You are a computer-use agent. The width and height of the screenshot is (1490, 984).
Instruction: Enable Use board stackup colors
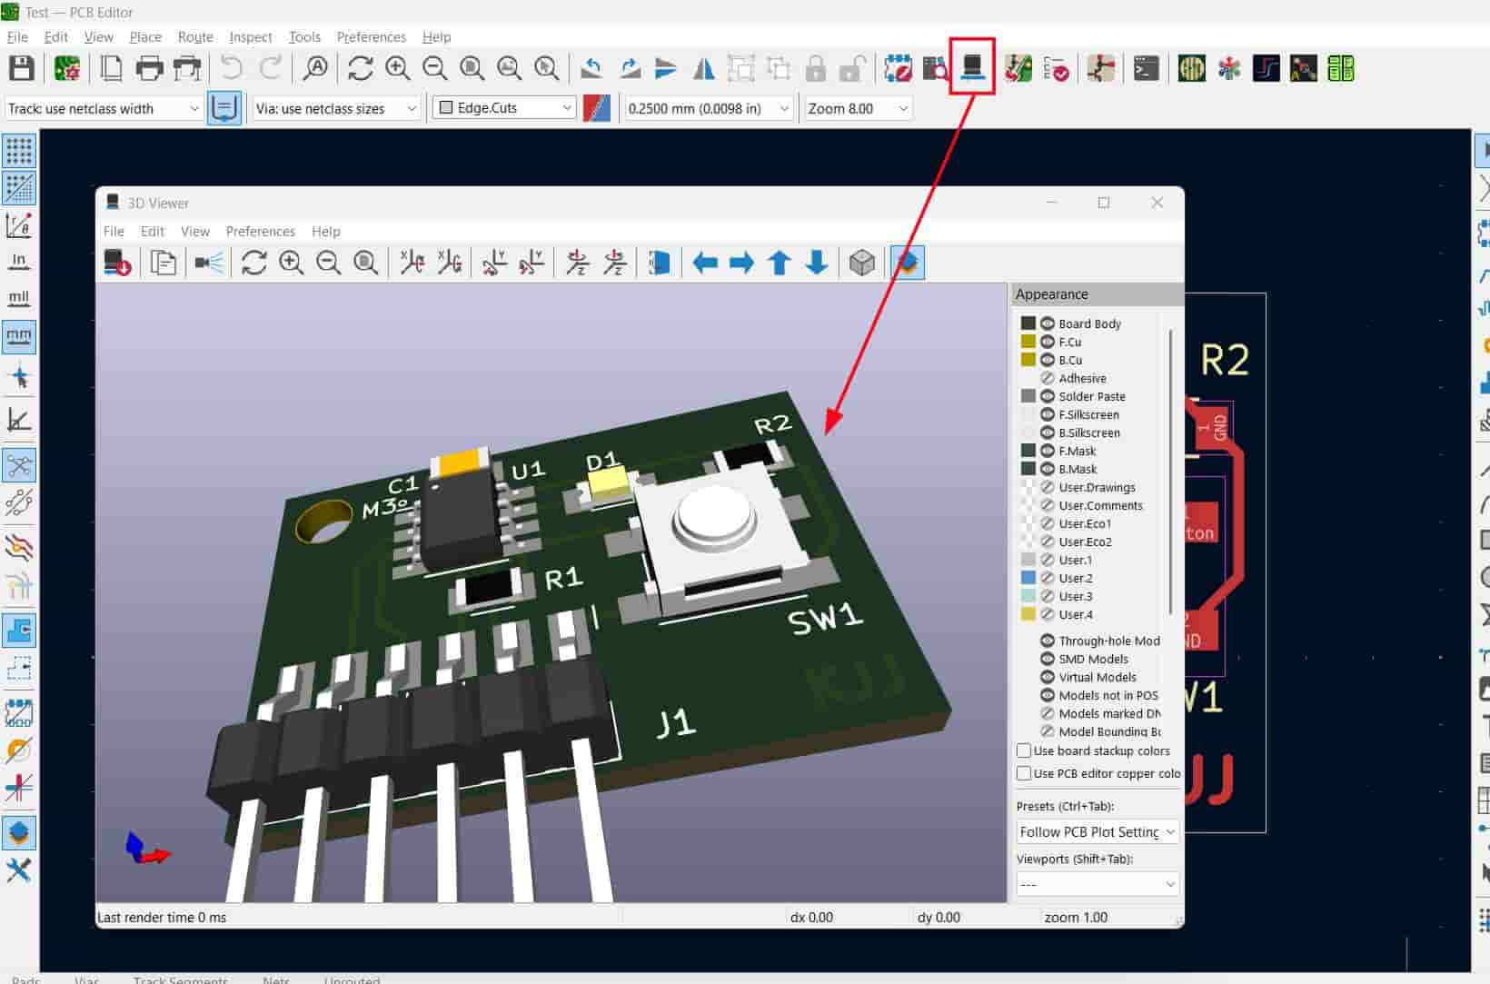click(1024, 750)
